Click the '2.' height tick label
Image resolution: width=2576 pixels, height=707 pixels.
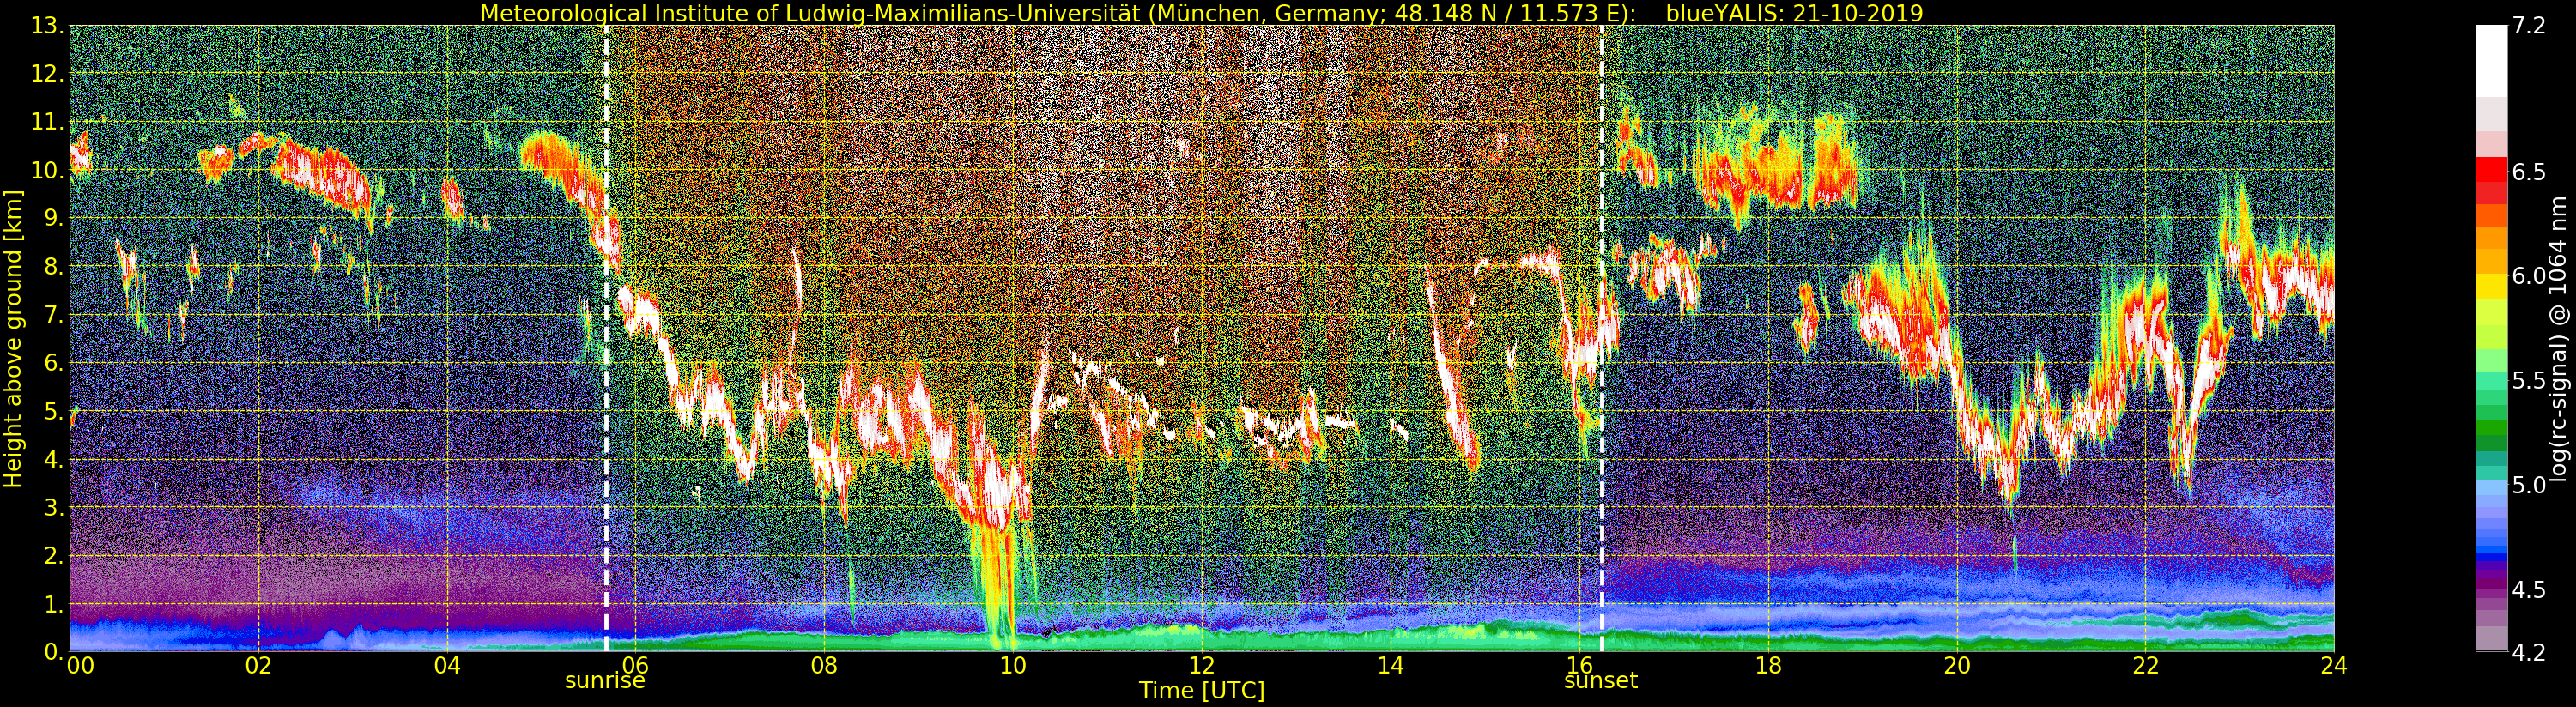[54, 555]
